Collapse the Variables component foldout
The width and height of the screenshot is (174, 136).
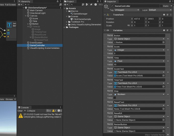(105, 30)
